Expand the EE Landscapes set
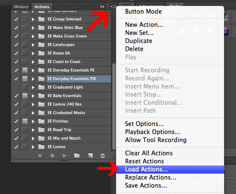This screenshot has width=236, height=194. [33, 45]
